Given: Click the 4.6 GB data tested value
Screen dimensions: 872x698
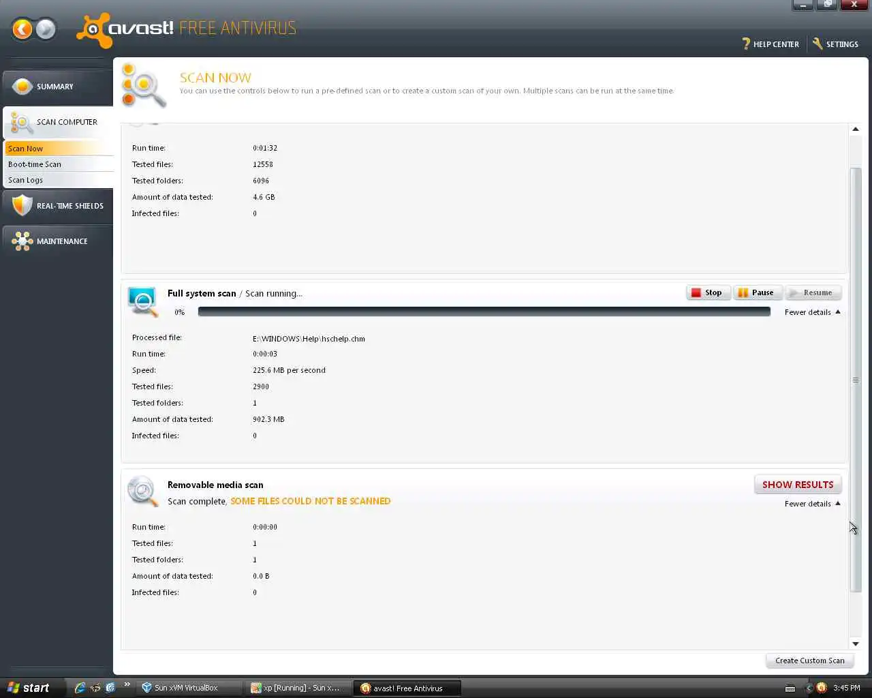Looking at the screenshot, I should tap(264, 197).
